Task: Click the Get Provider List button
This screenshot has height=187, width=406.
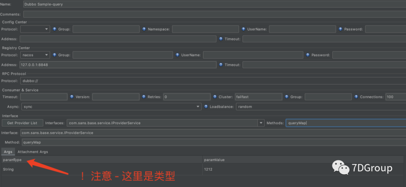Action: (22, 123)
